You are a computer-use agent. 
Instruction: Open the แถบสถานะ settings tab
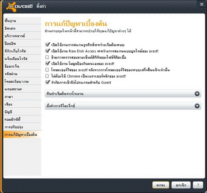pos(22,89)
